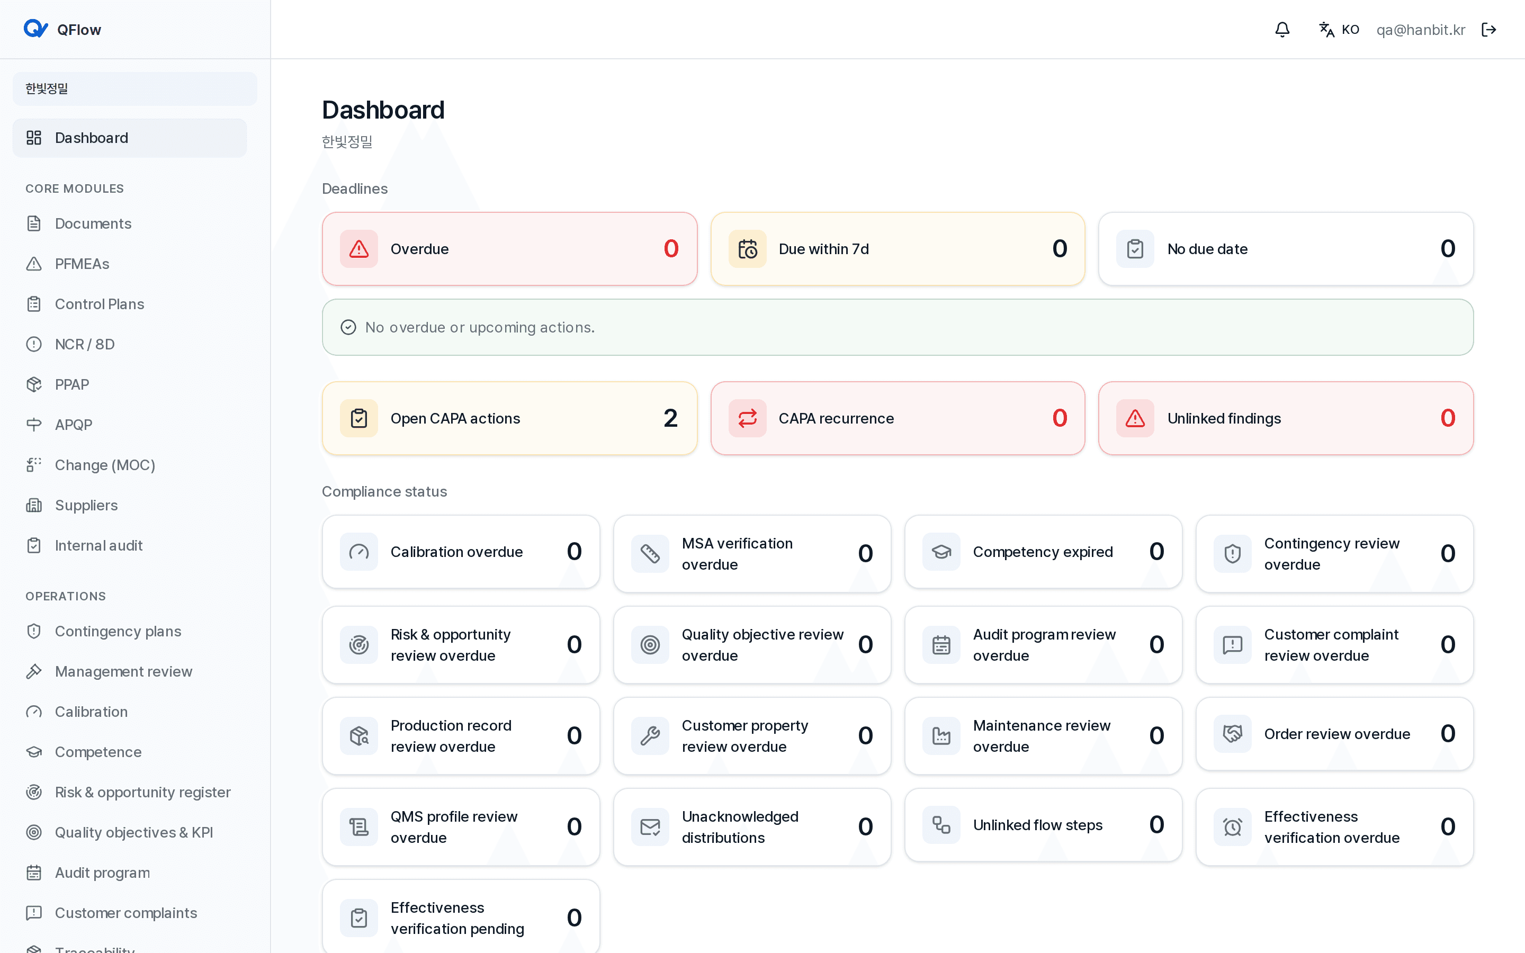
Task: Open the Risk & opportunity review overdue card
Action: [461, 645]
